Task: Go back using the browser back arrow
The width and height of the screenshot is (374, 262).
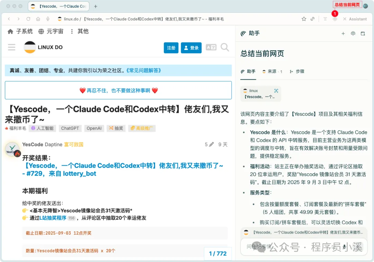Action: point(9,19)
